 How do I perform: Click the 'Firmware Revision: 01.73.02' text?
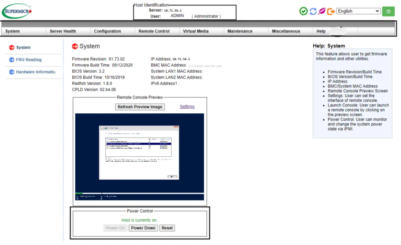(x=98, y=59)
